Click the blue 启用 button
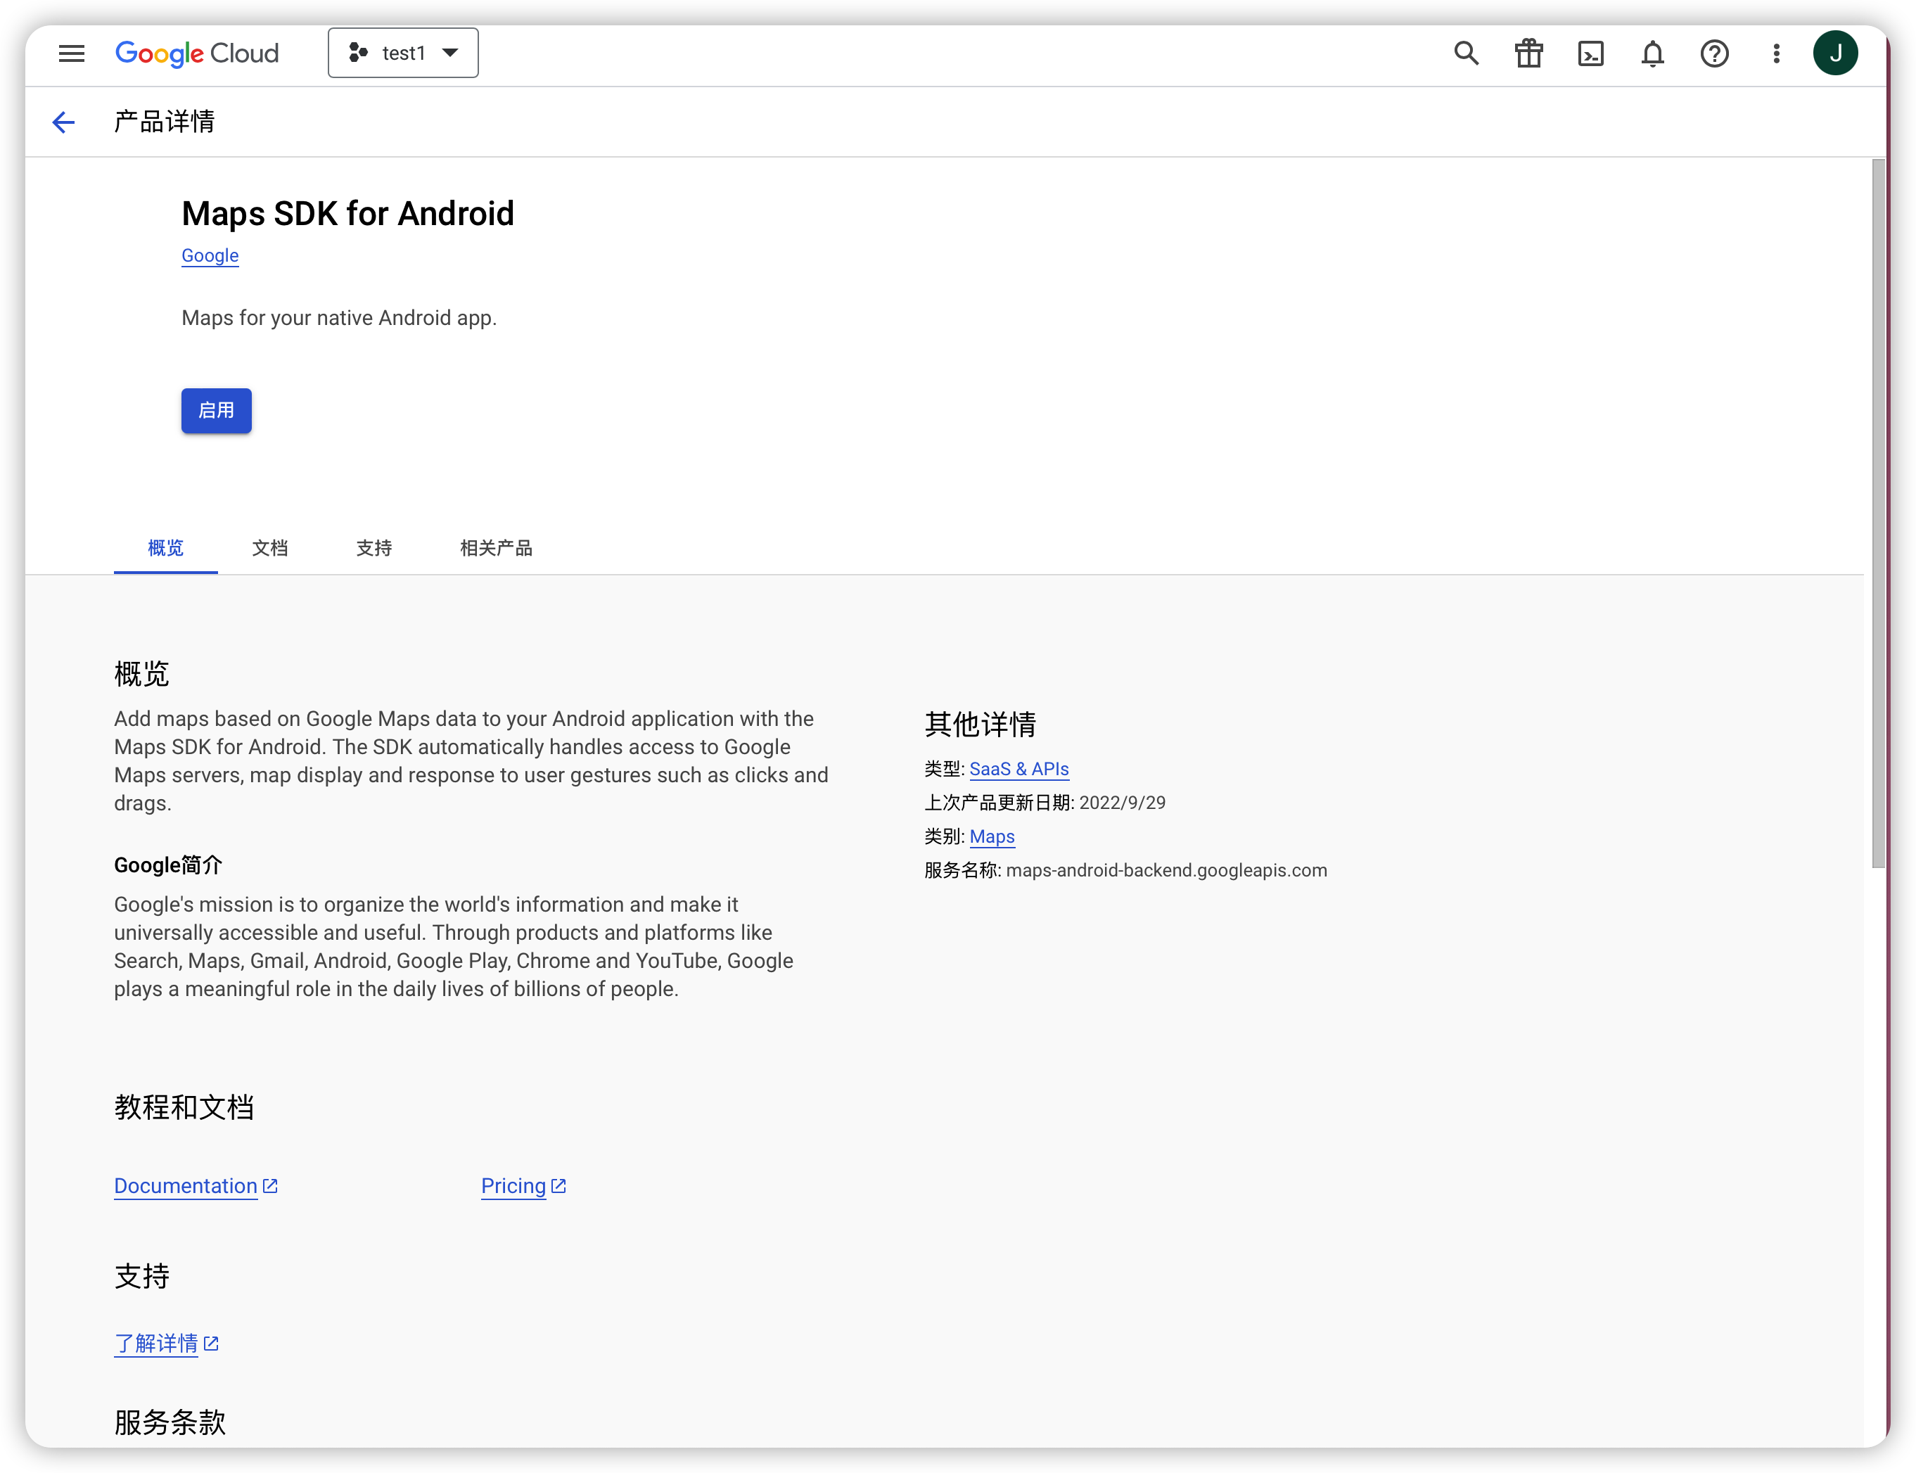Screen dimensions: 1916x1473 point(217,410)
